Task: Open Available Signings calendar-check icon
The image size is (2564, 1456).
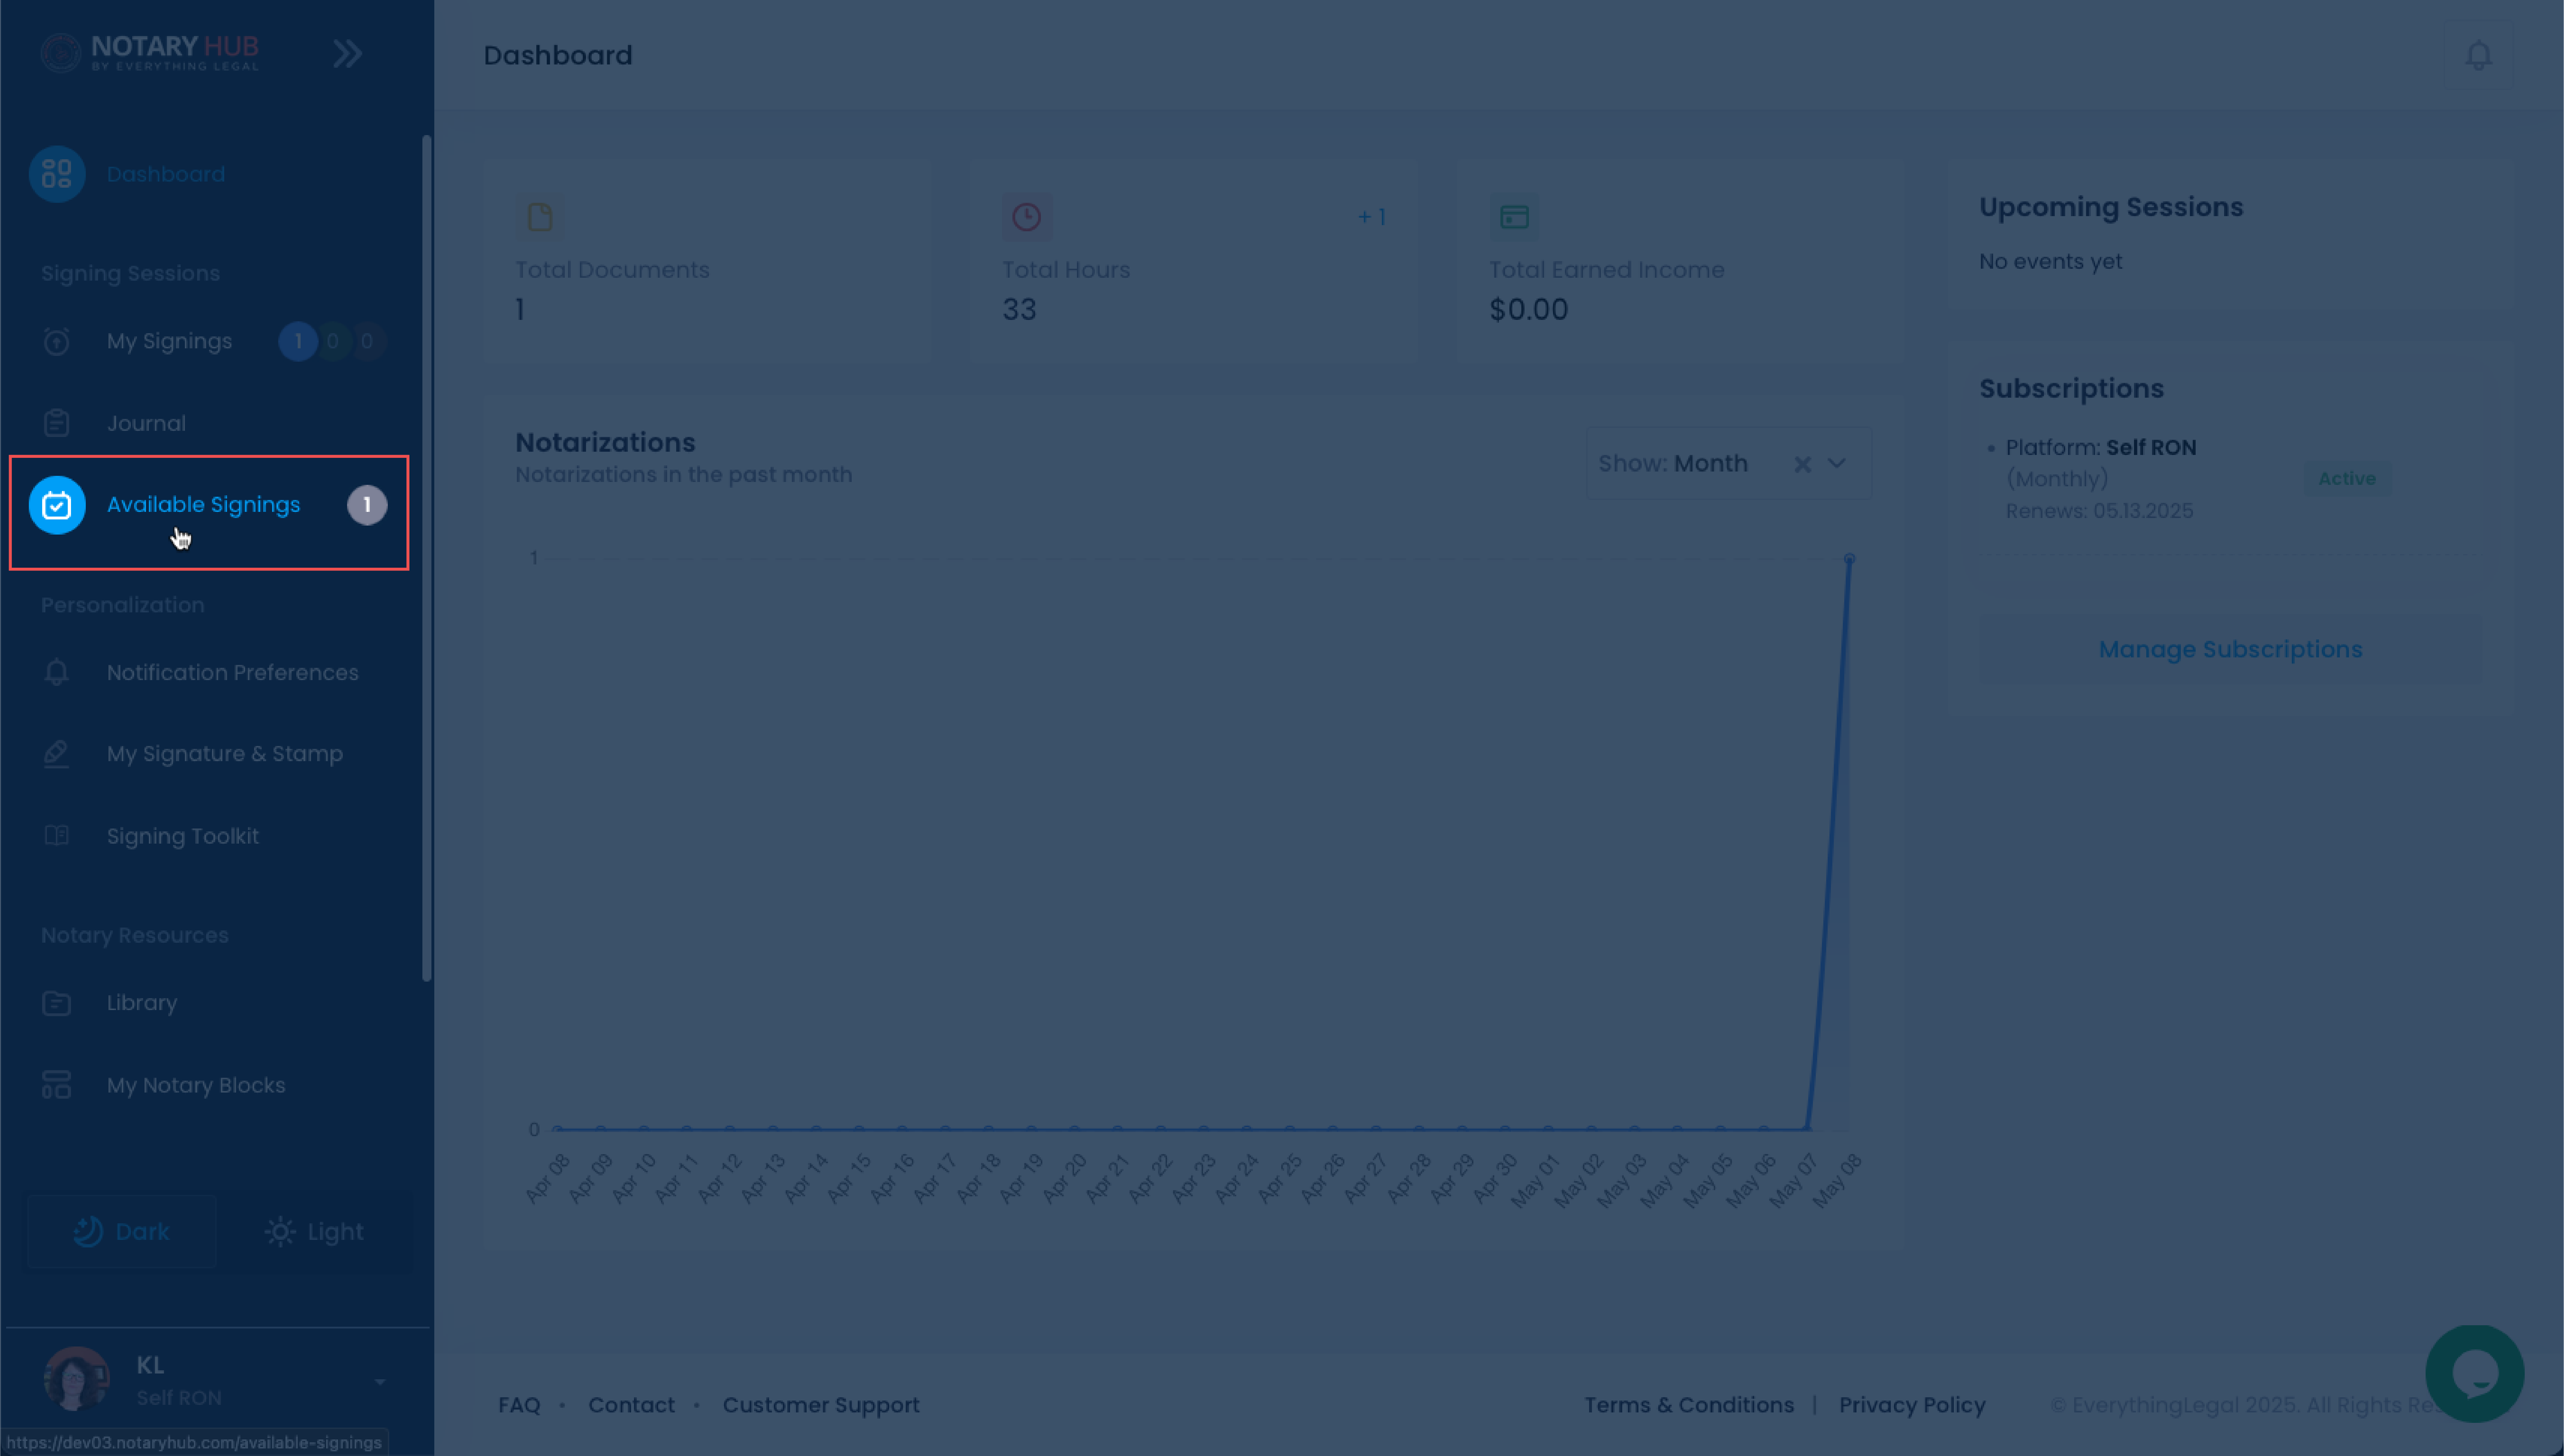Action: point(57,505)
